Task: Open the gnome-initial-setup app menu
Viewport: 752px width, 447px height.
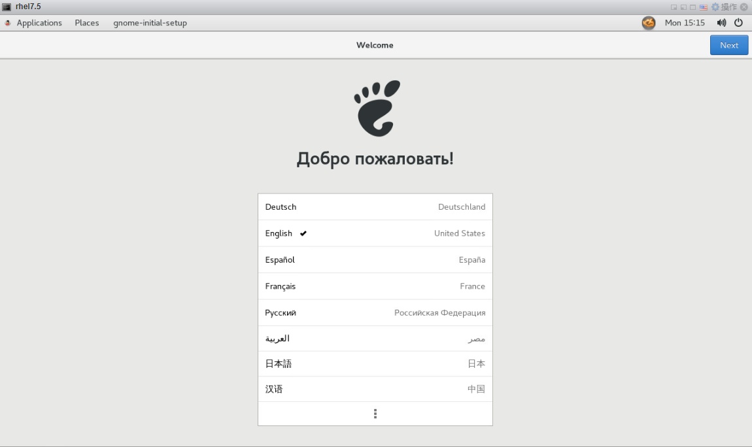Action: click(150, 22)
